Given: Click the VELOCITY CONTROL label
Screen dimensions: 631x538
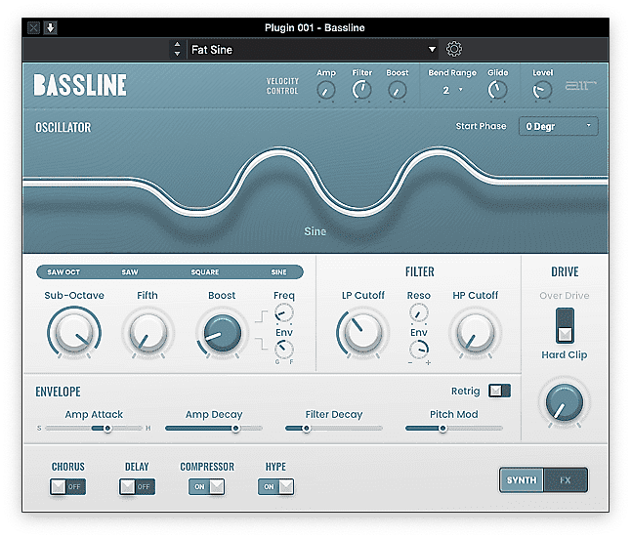Looking at the screenshot, I should coord(282,86).
